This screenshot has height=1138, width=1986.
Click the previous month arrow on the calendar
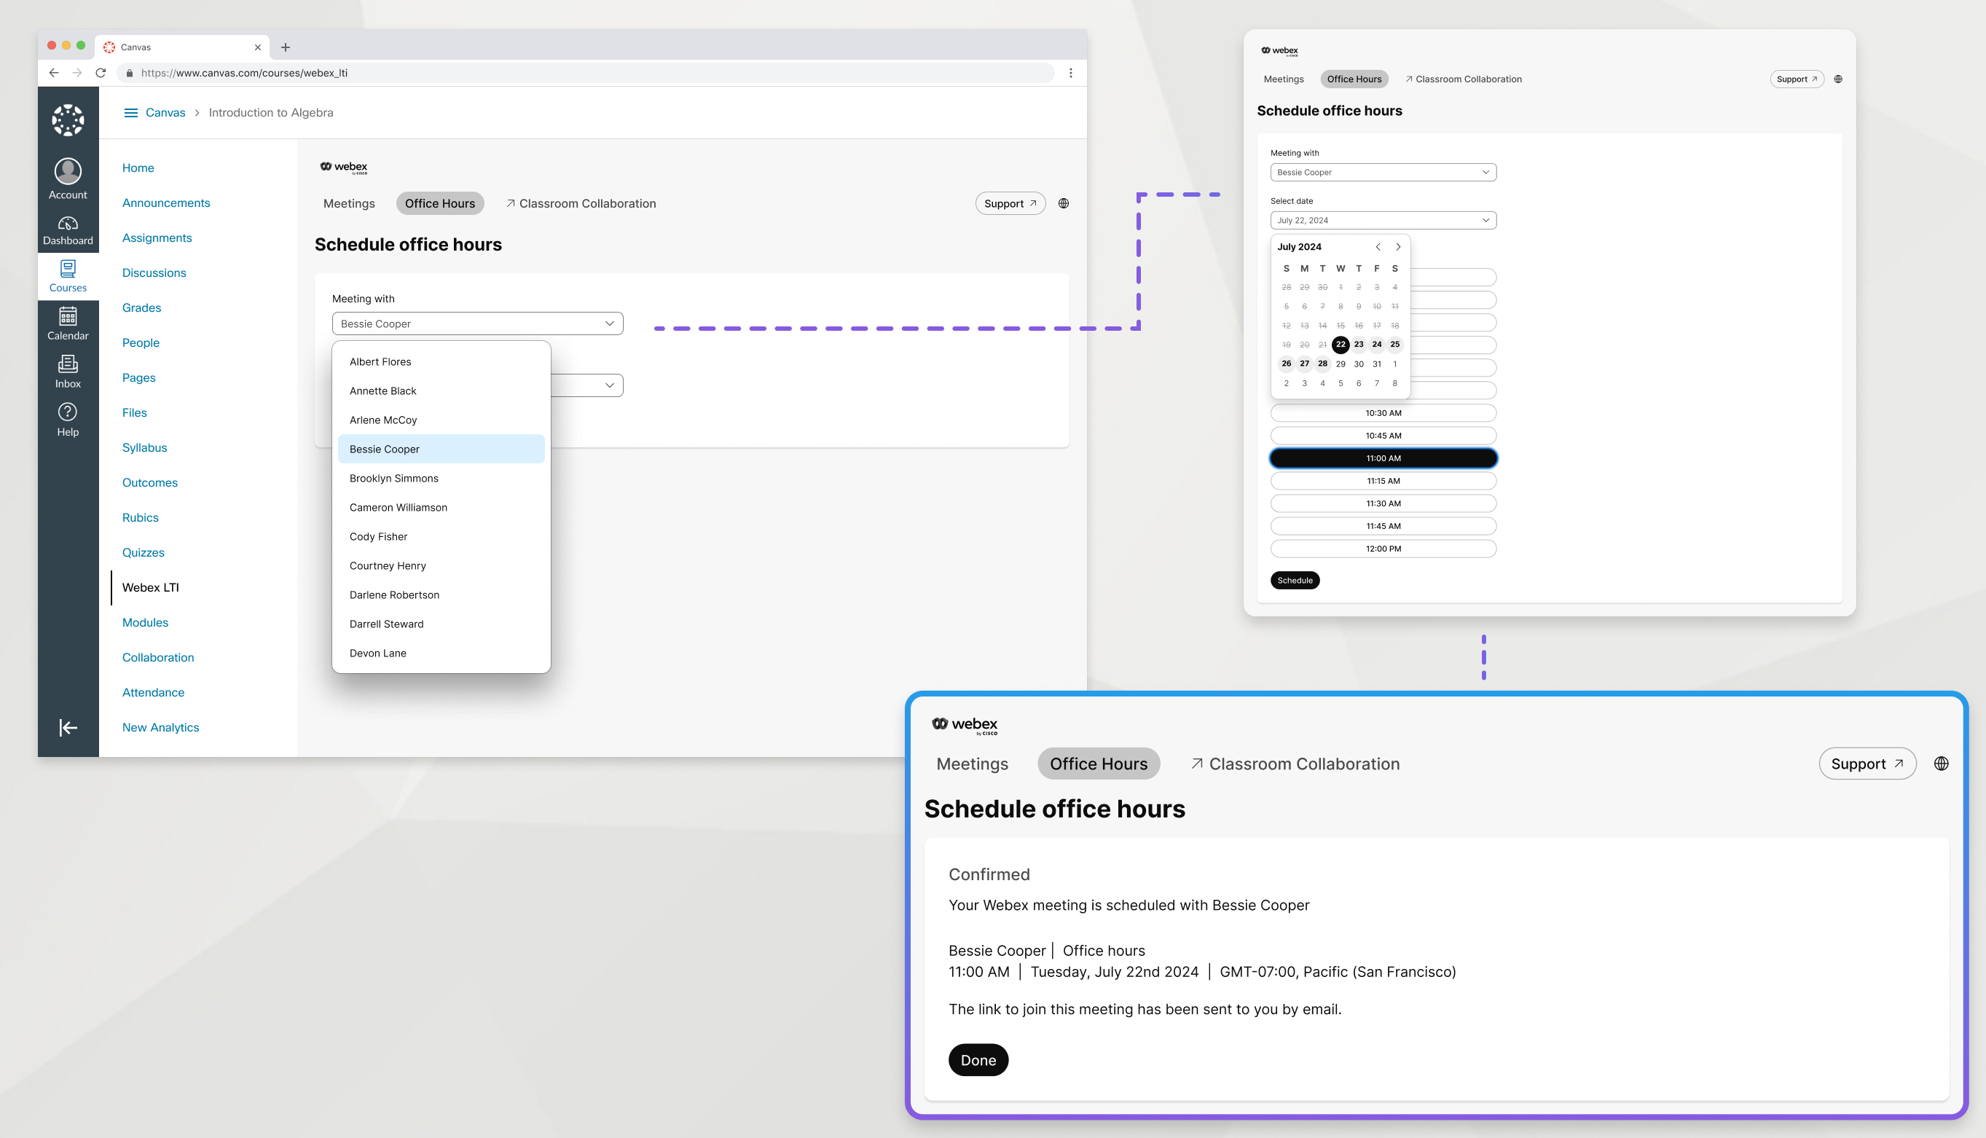[1379, 247]
